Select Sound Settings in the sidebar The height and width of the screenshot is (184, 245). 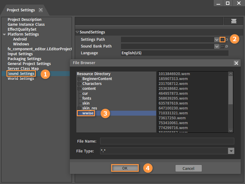pyautogui.click(x=21, y=74)
